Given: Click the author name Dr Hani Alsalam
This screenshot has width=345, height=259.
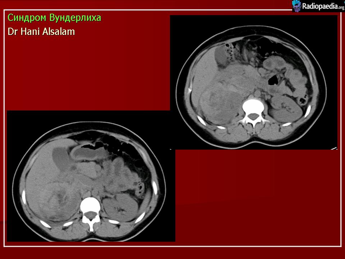Looking at the screenshot, I should 41,32.
